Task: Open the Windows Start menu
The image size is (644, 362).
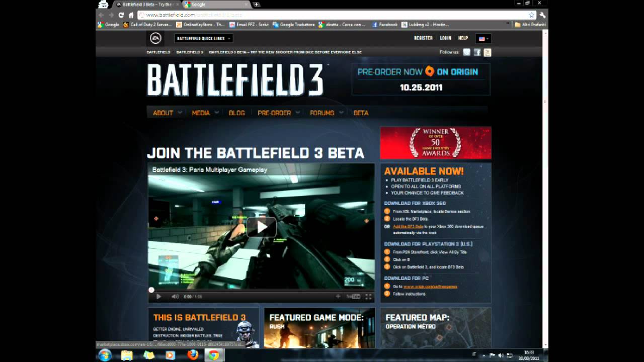Action: point(105,355)
